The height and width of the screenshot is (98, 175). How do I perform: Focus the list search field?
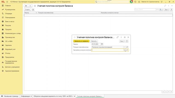pos(145,10)
